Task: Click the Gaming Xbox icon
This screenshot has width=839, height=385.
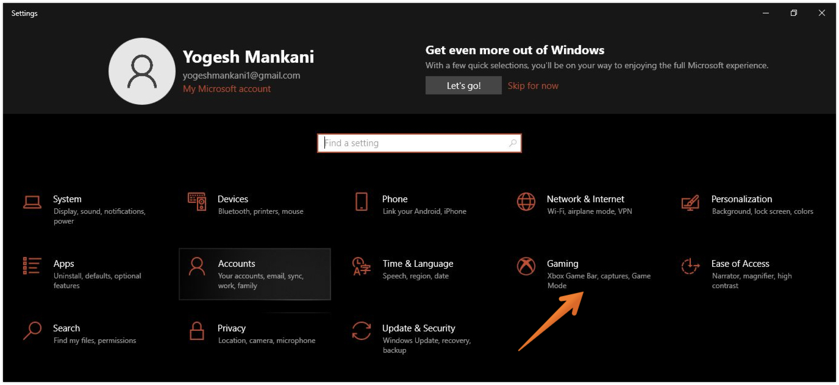Action: pyautogui.click(x=526, y=266)
